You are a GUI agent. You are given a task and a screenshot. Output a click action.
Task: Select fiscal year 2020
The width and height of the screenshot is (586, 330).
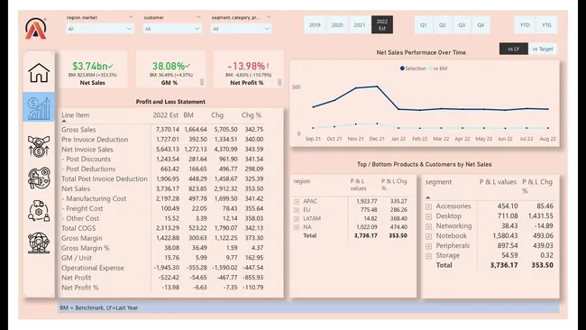coord(337,24)
